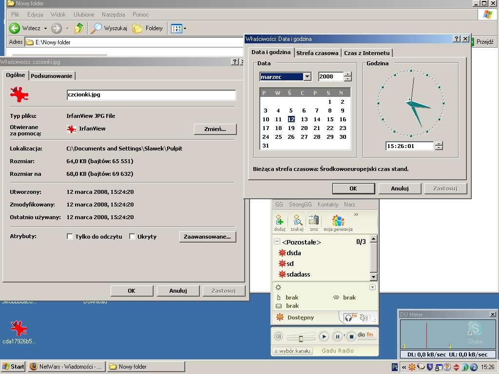Open Wyszukaj search in the Explorer toolbar

click(x=109, y=28)
